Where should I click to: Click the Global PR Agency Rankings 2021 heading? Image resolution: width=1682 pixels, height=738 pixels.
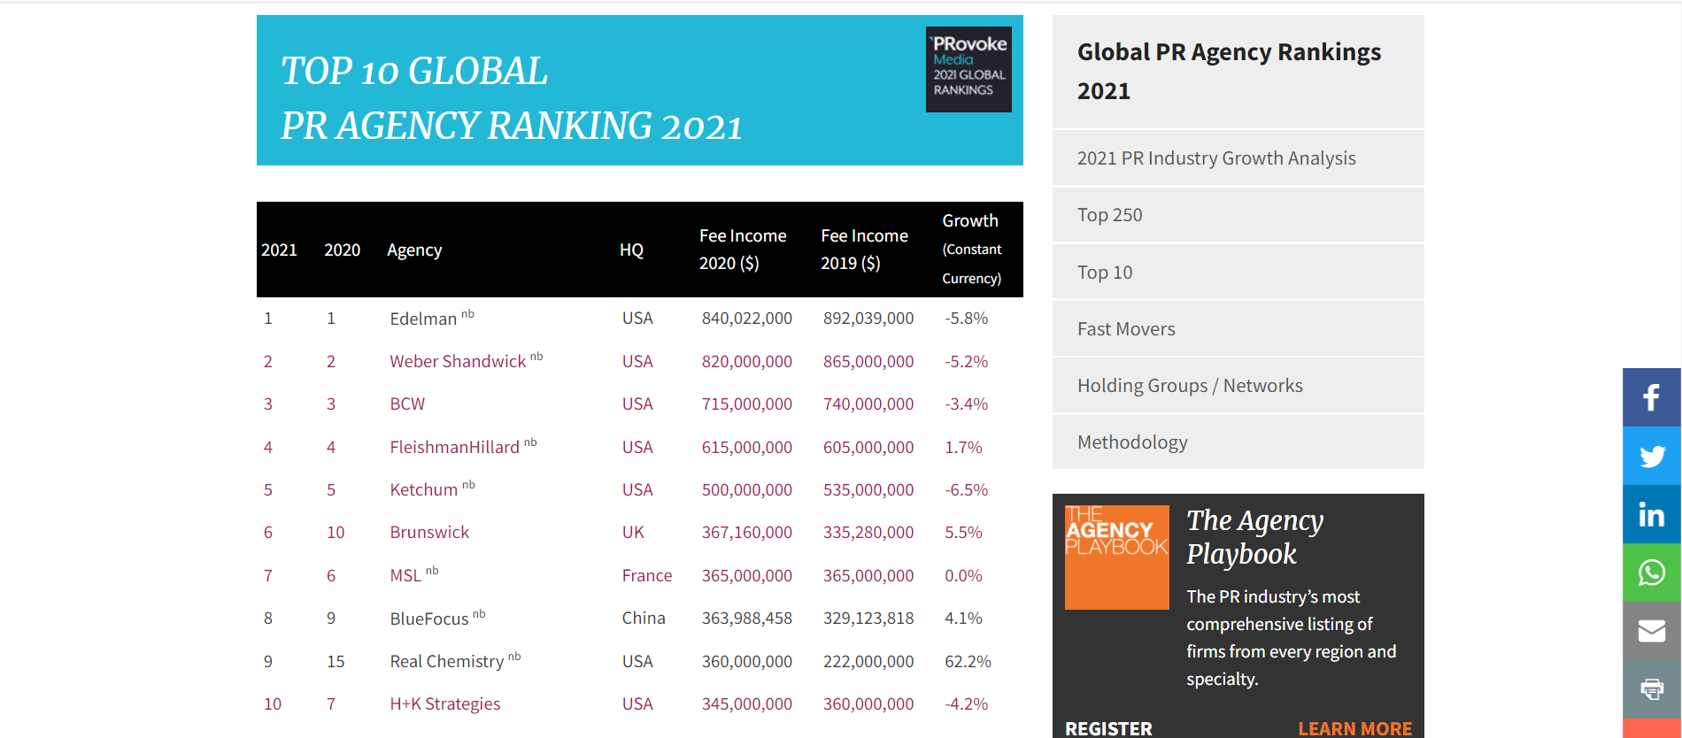(x=1229, y=71)
